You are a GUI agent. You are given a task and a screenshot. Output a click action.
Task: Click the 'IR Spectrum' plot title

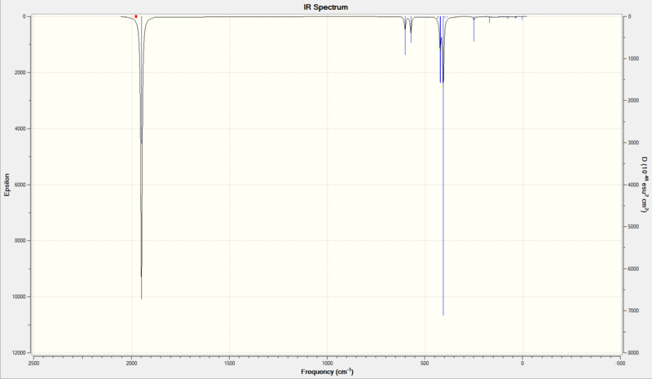tap(325, 7)
